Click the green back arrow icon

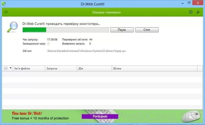6,12
